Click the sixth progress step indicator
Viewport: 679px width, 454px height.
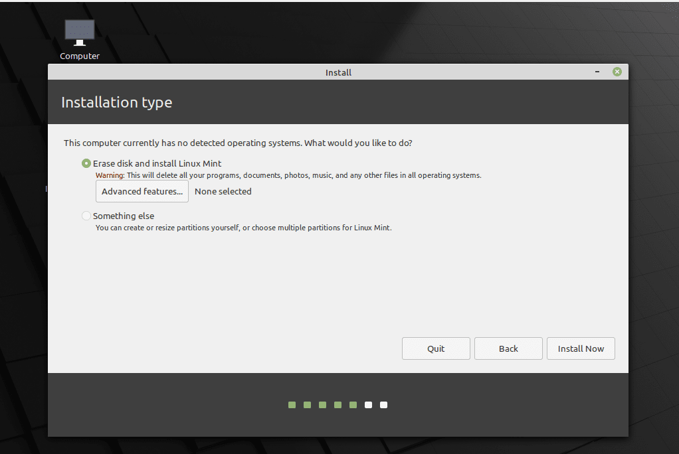(368, 404)
